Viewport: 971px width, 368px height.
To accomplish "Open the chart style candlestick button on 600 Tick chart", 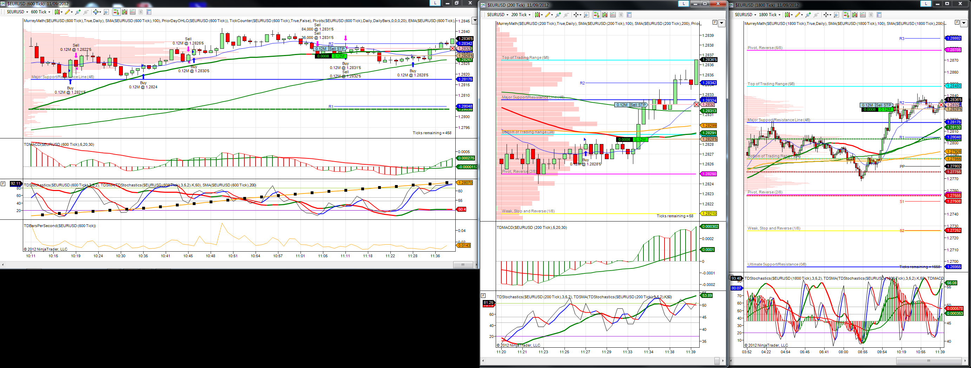I will (57, 12).
